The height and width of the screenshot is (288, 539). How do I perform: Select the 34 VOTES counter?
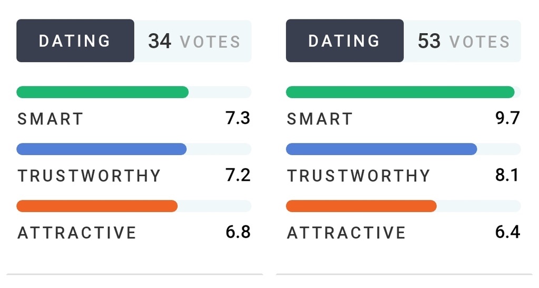pos(194,41)
